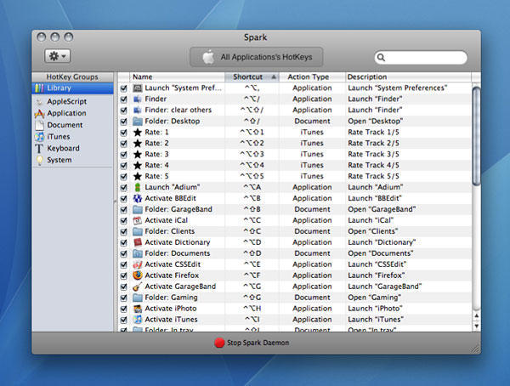Image resolution: width=510 pixels, height=386 pixels.
Task: Click the GarageBand guitar icon in the list
Action: pyautogui.click(x=137, y=287)
